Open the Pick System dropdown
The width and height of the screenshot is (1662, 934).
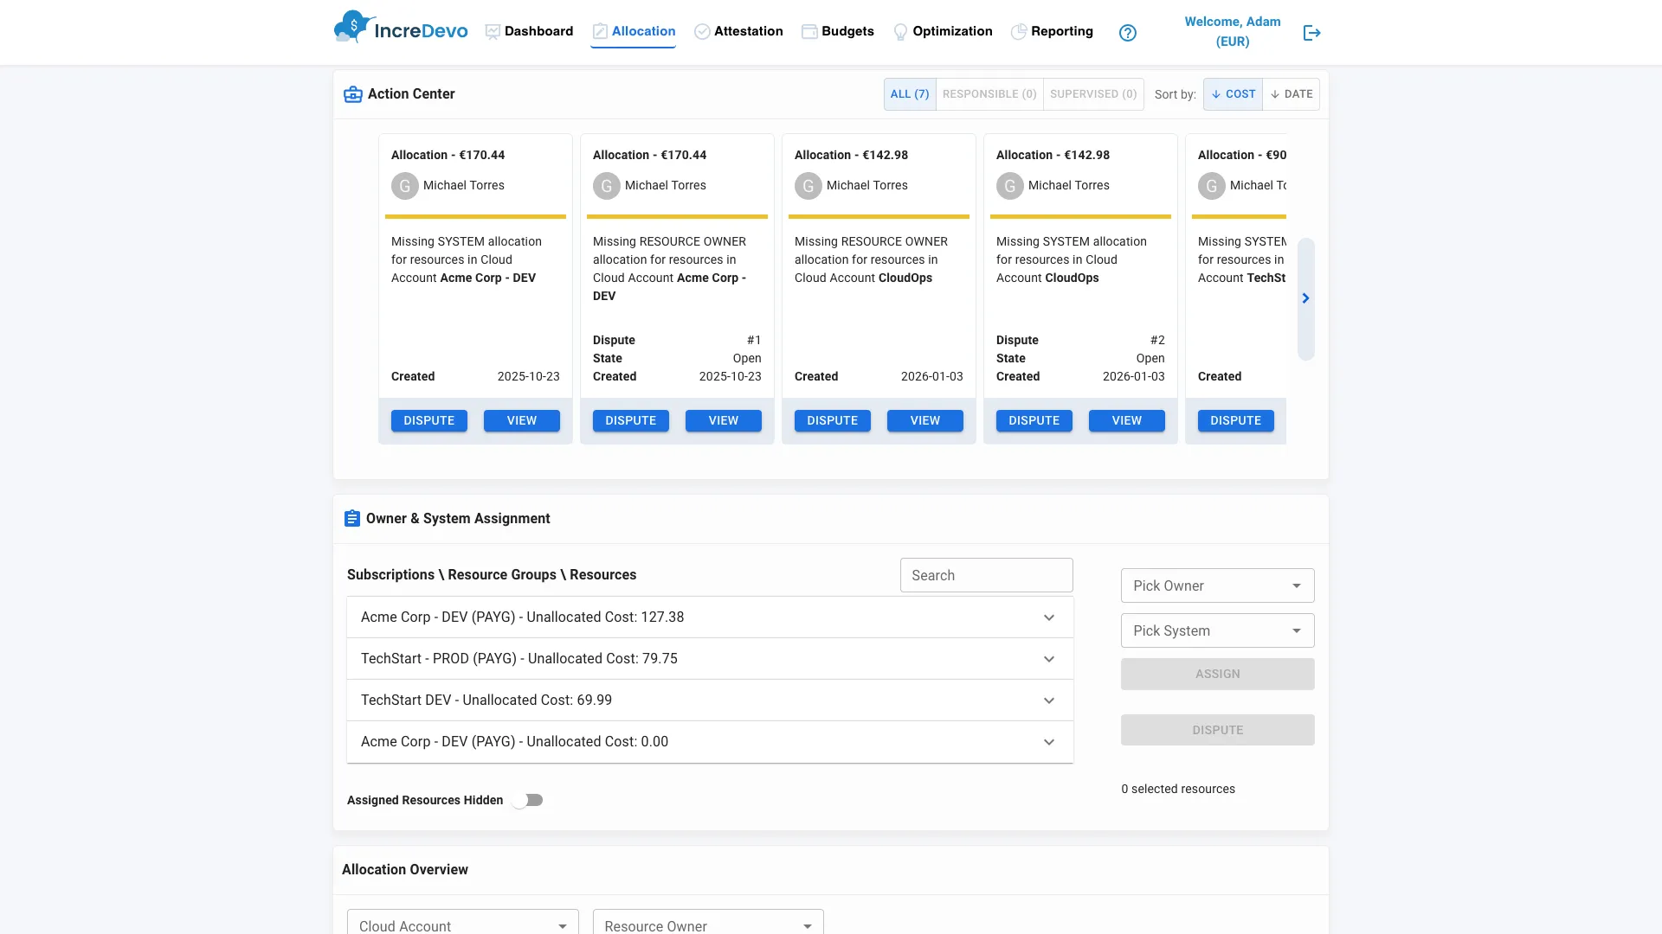point(1216,630)
